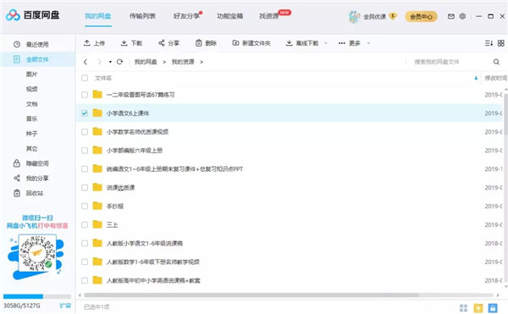Click the folder icon of 手抄报
508x314 pixels.
97,206
